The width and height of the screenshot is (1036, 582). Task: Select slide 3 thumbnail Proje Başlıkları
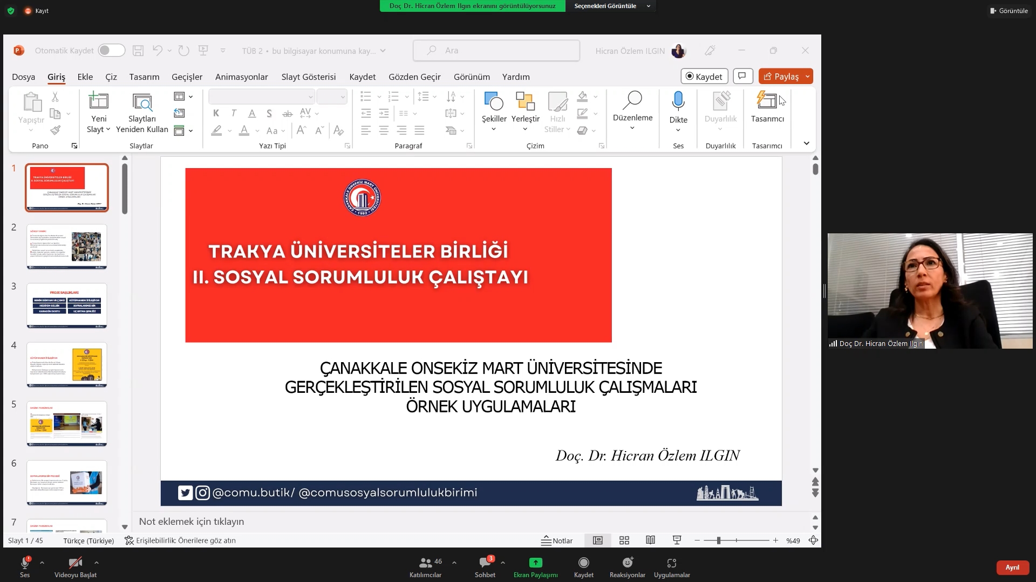click(67, 306)
